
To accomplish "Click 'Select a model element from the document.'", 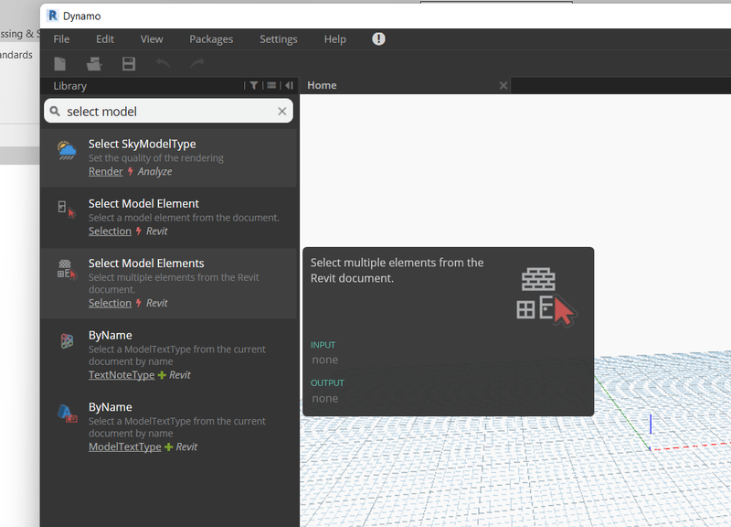I will 185,218.
